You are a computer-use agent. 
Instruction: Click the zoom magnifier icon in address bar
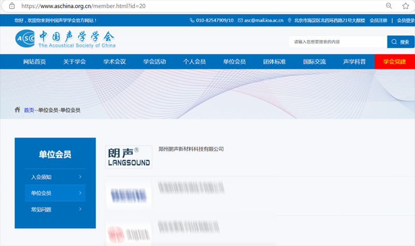coord(389,6)
